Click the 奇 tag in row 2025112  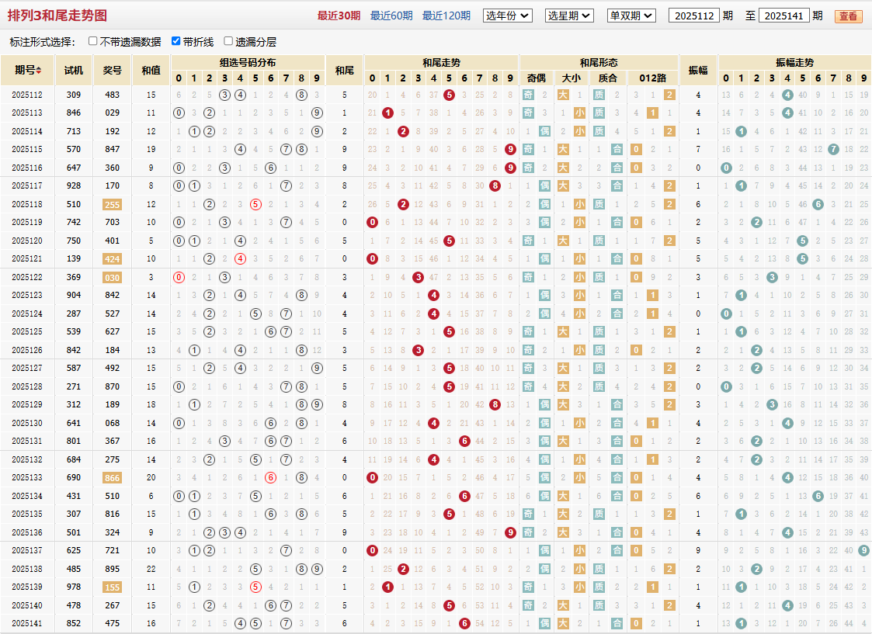[x=528, y=95]
